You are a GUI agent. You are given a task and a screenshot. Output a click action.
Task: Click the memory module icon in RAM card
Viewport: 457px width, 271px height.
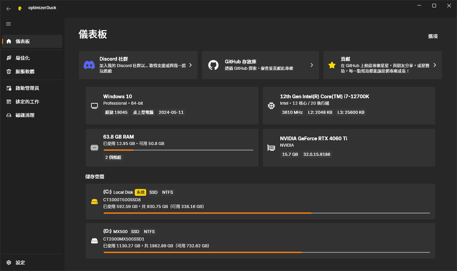[94, 148]
